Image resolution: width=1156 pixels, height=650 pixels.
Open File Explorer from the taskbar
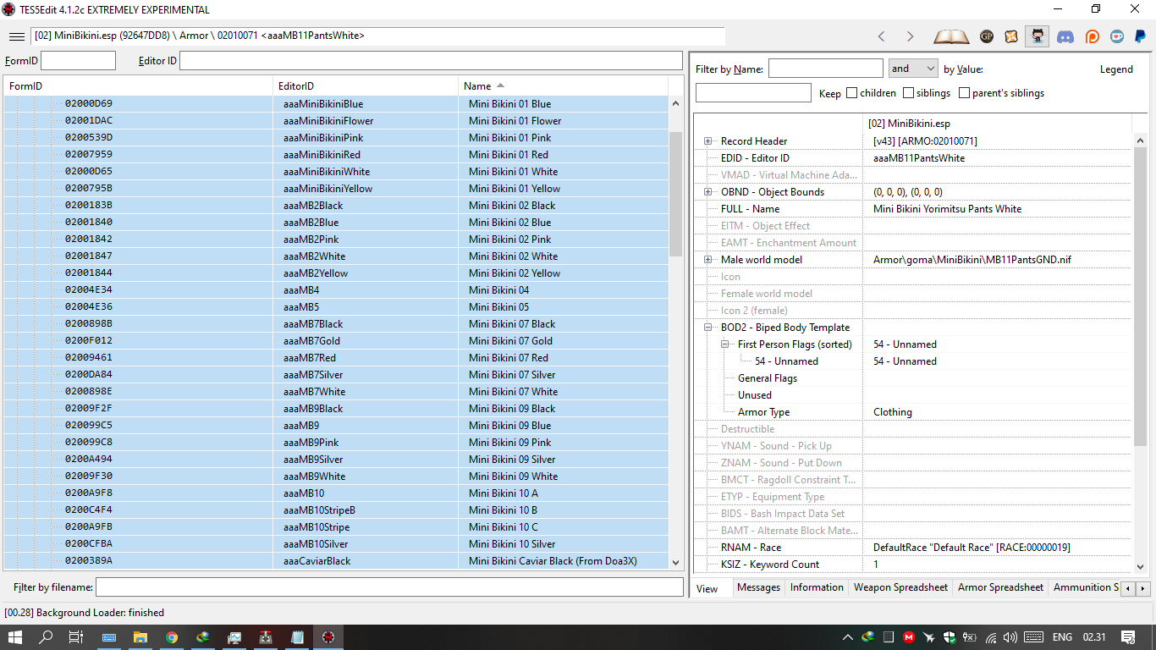(140, 637)
